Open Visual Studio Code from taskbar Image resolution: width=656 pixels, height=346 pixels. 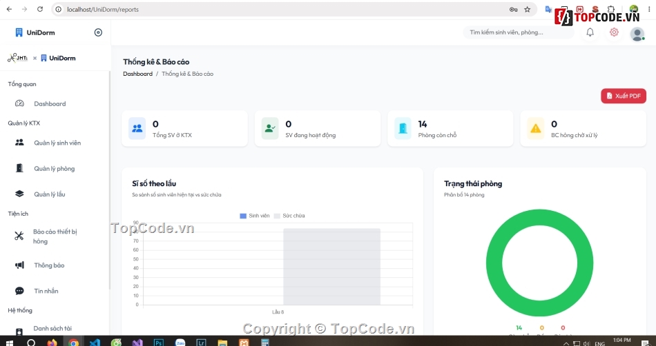[x=95, y=343]
